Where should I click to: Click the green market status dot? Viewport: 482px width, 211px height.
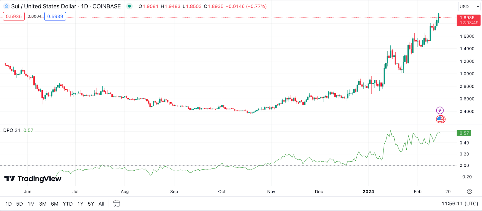[x=129, y=6]
